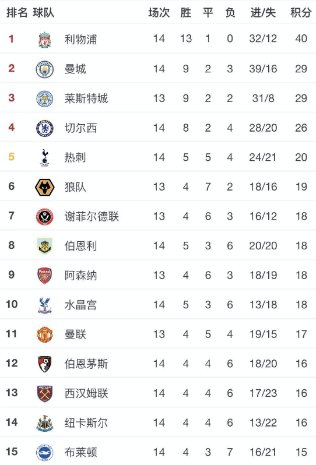Click the Liverpool club crest
Screen dimensions: 316x465
point(44,40)
